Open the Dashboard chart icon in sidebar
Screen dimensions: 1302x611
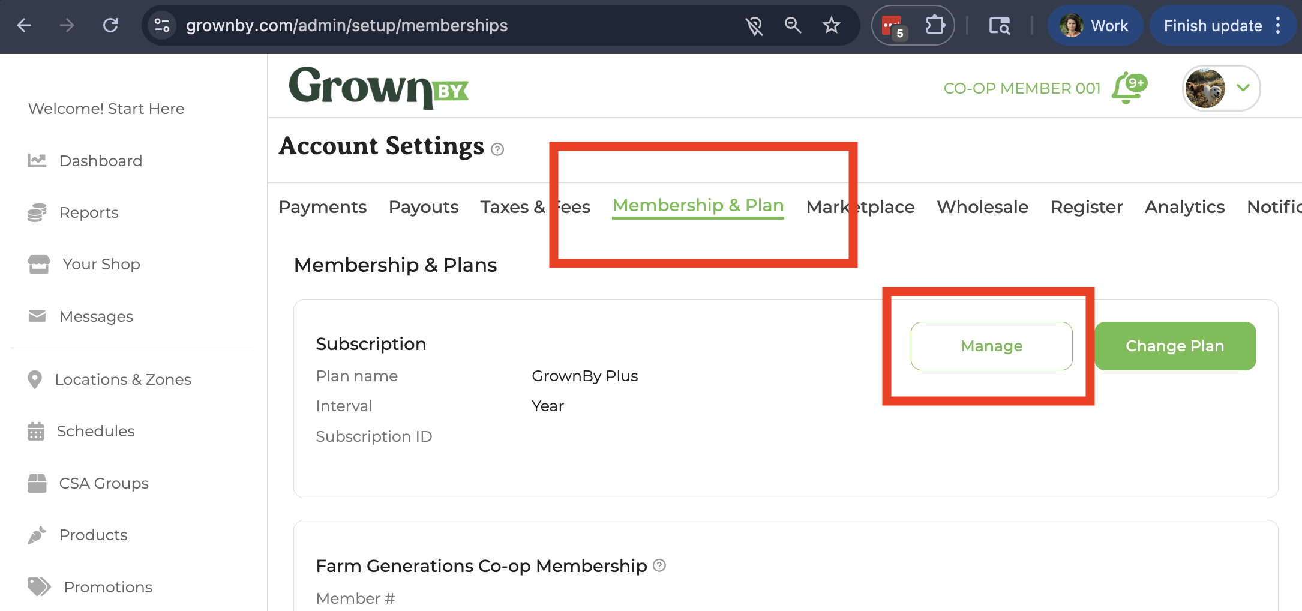tap(37, 161)
